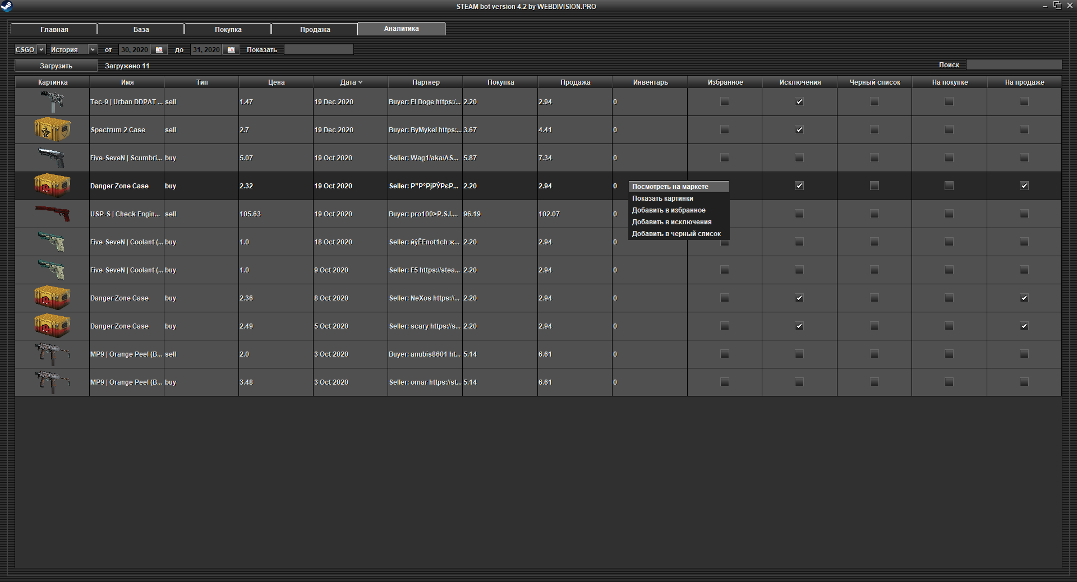Image resolution: width=1077 pixels, height=582 pixels.
Task: Uncheck На продаже for the 8 Oct Danger Zone Case
Action: (1024, 298)
